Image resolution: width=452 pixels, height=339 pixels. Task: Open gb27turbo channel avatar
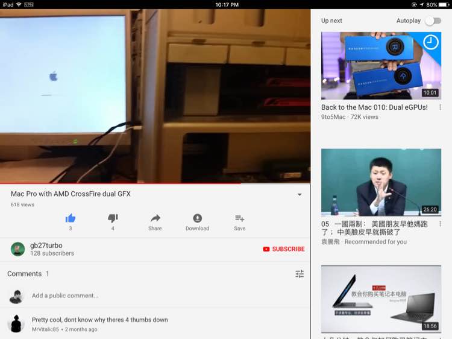[17, 249]
